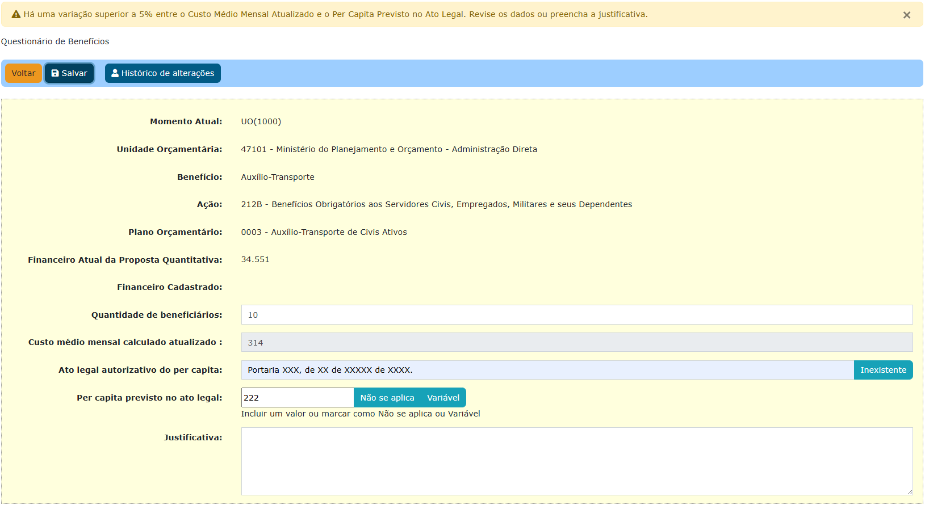Click the Quantidade de beneficiários label
This screenshot has height=505, width=925.
coord(157,315)
